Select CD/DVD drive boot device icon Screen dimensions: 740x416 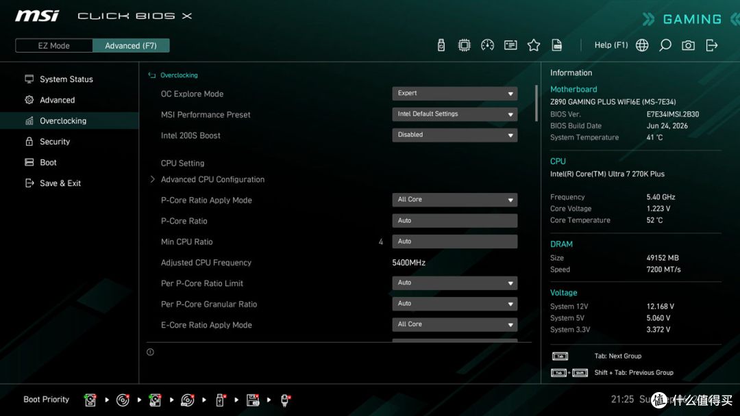click(123, 400)
